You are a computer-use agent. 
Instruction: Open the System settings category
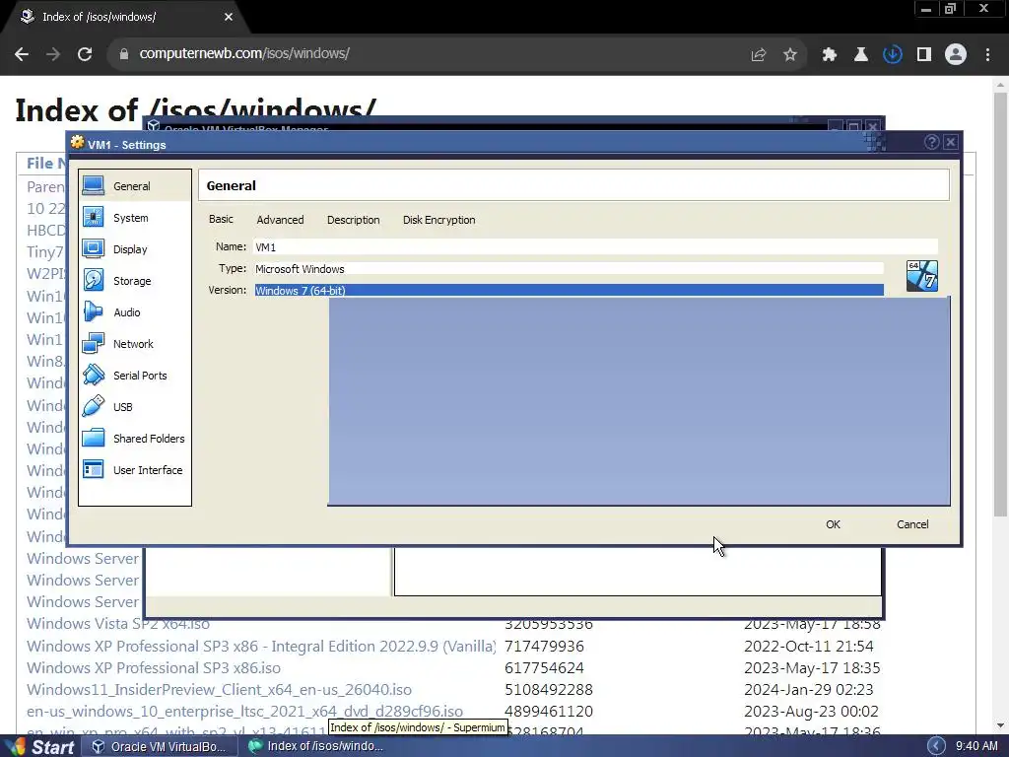point(134,218)
